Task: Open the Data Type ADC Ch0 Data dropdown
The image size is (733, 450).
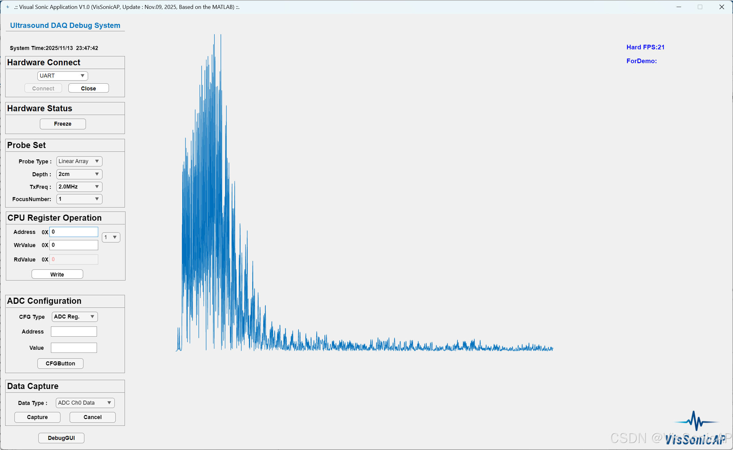Action: tap(85, 403)
